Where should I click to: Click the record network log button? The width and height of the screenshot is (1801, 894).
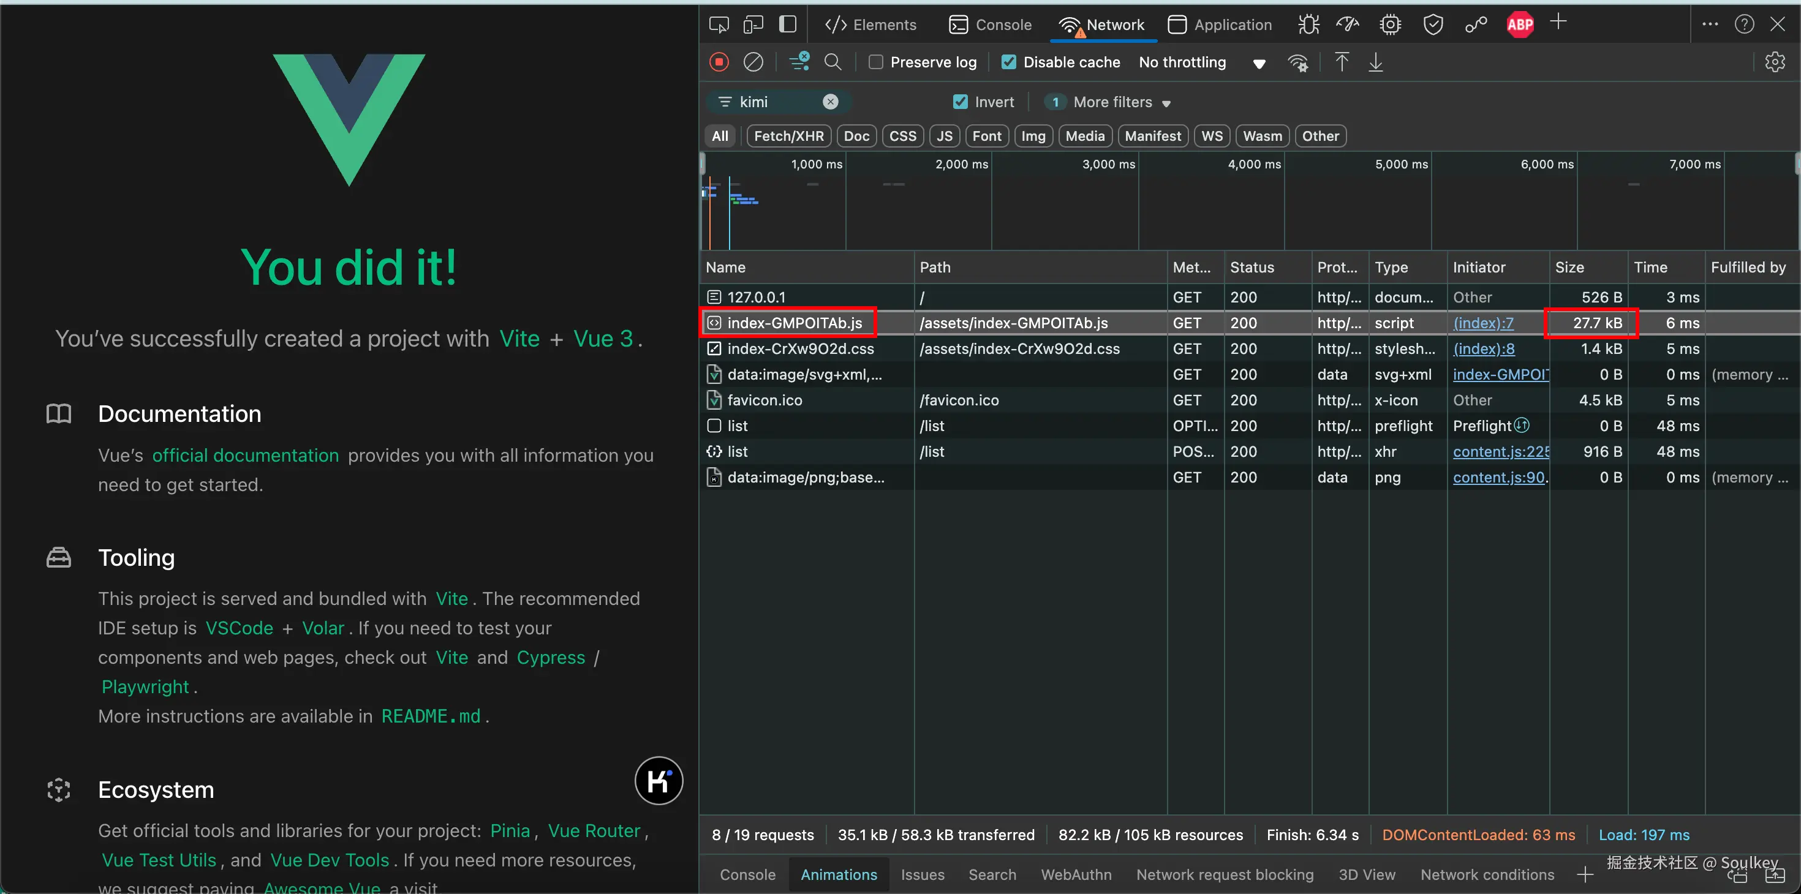point(719,62)
